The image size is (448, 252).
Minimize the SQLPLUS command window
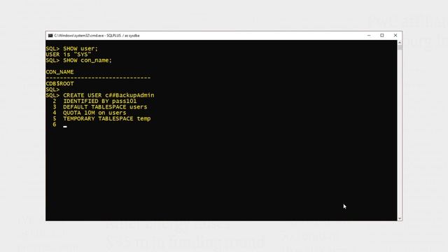click(x=369, y=36)
